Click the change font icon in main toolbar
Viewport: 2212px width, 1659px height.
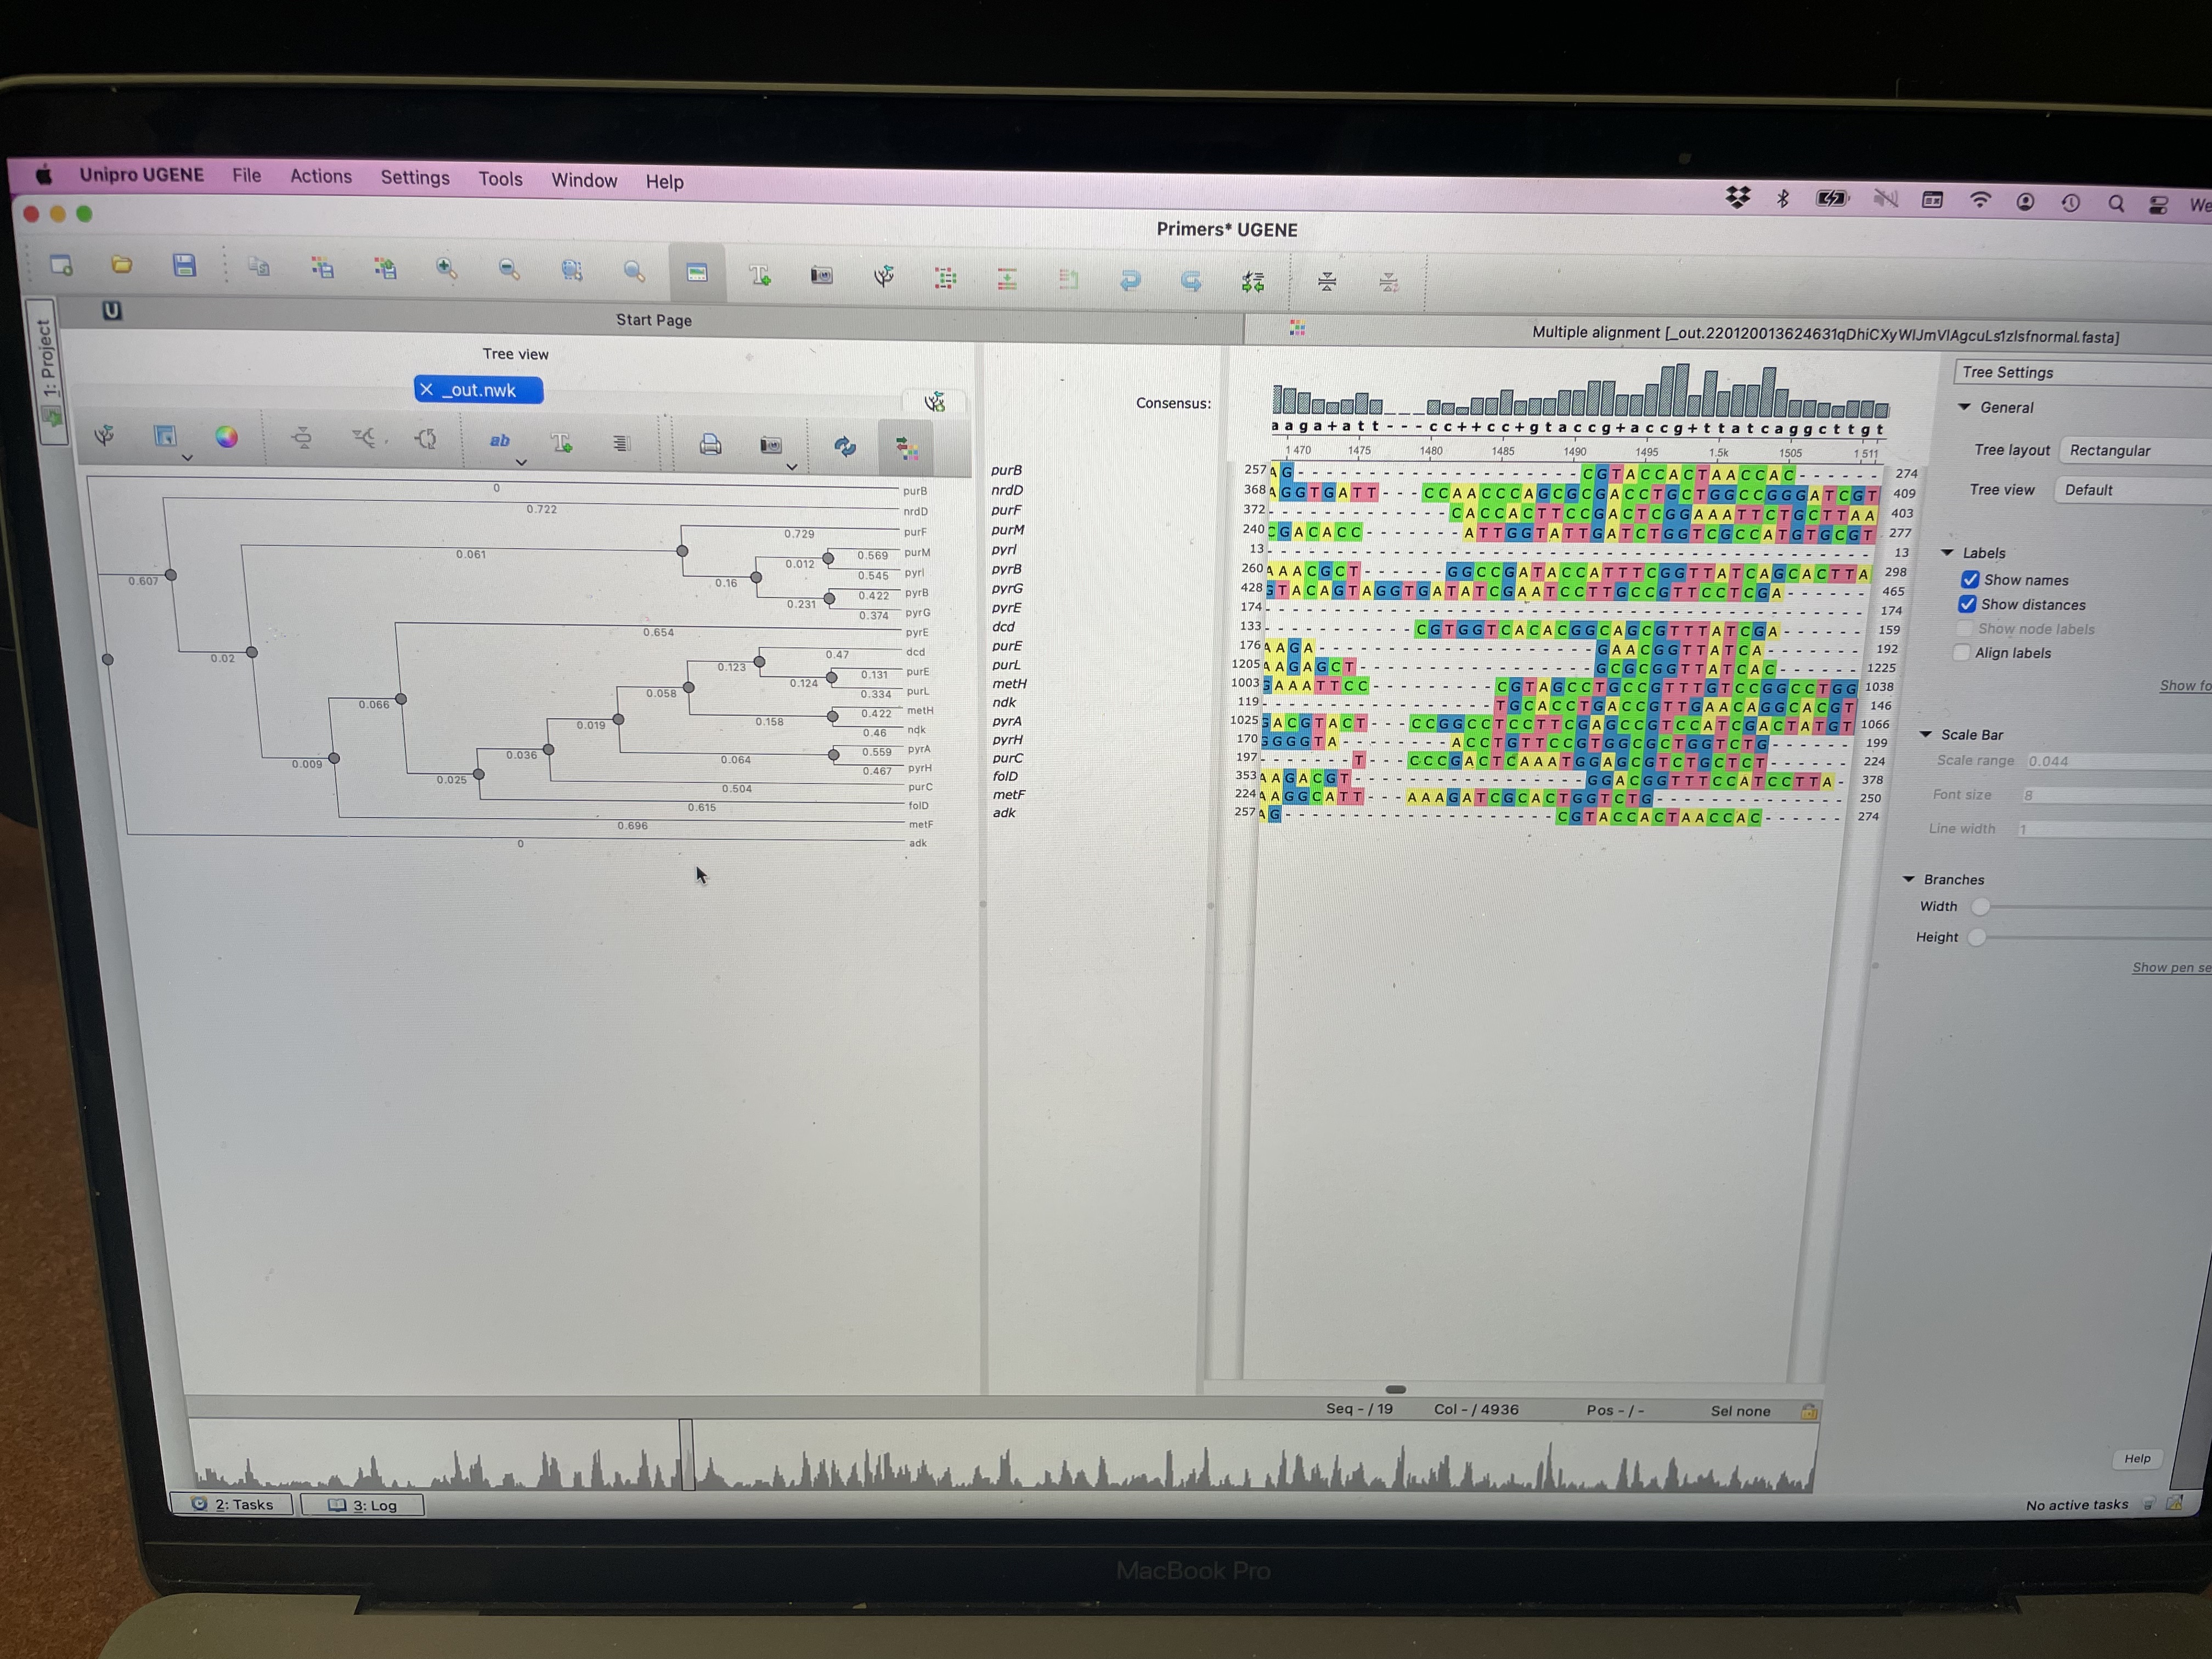(x=759, y=274)
